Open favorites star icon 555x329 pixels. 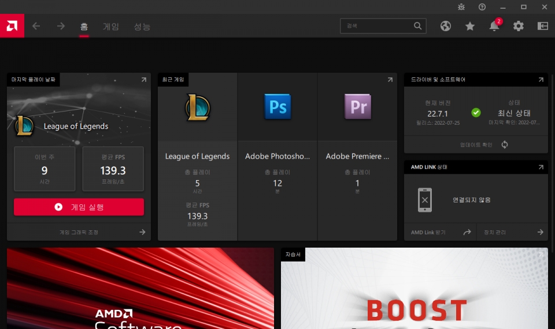[x=470, y=26]
